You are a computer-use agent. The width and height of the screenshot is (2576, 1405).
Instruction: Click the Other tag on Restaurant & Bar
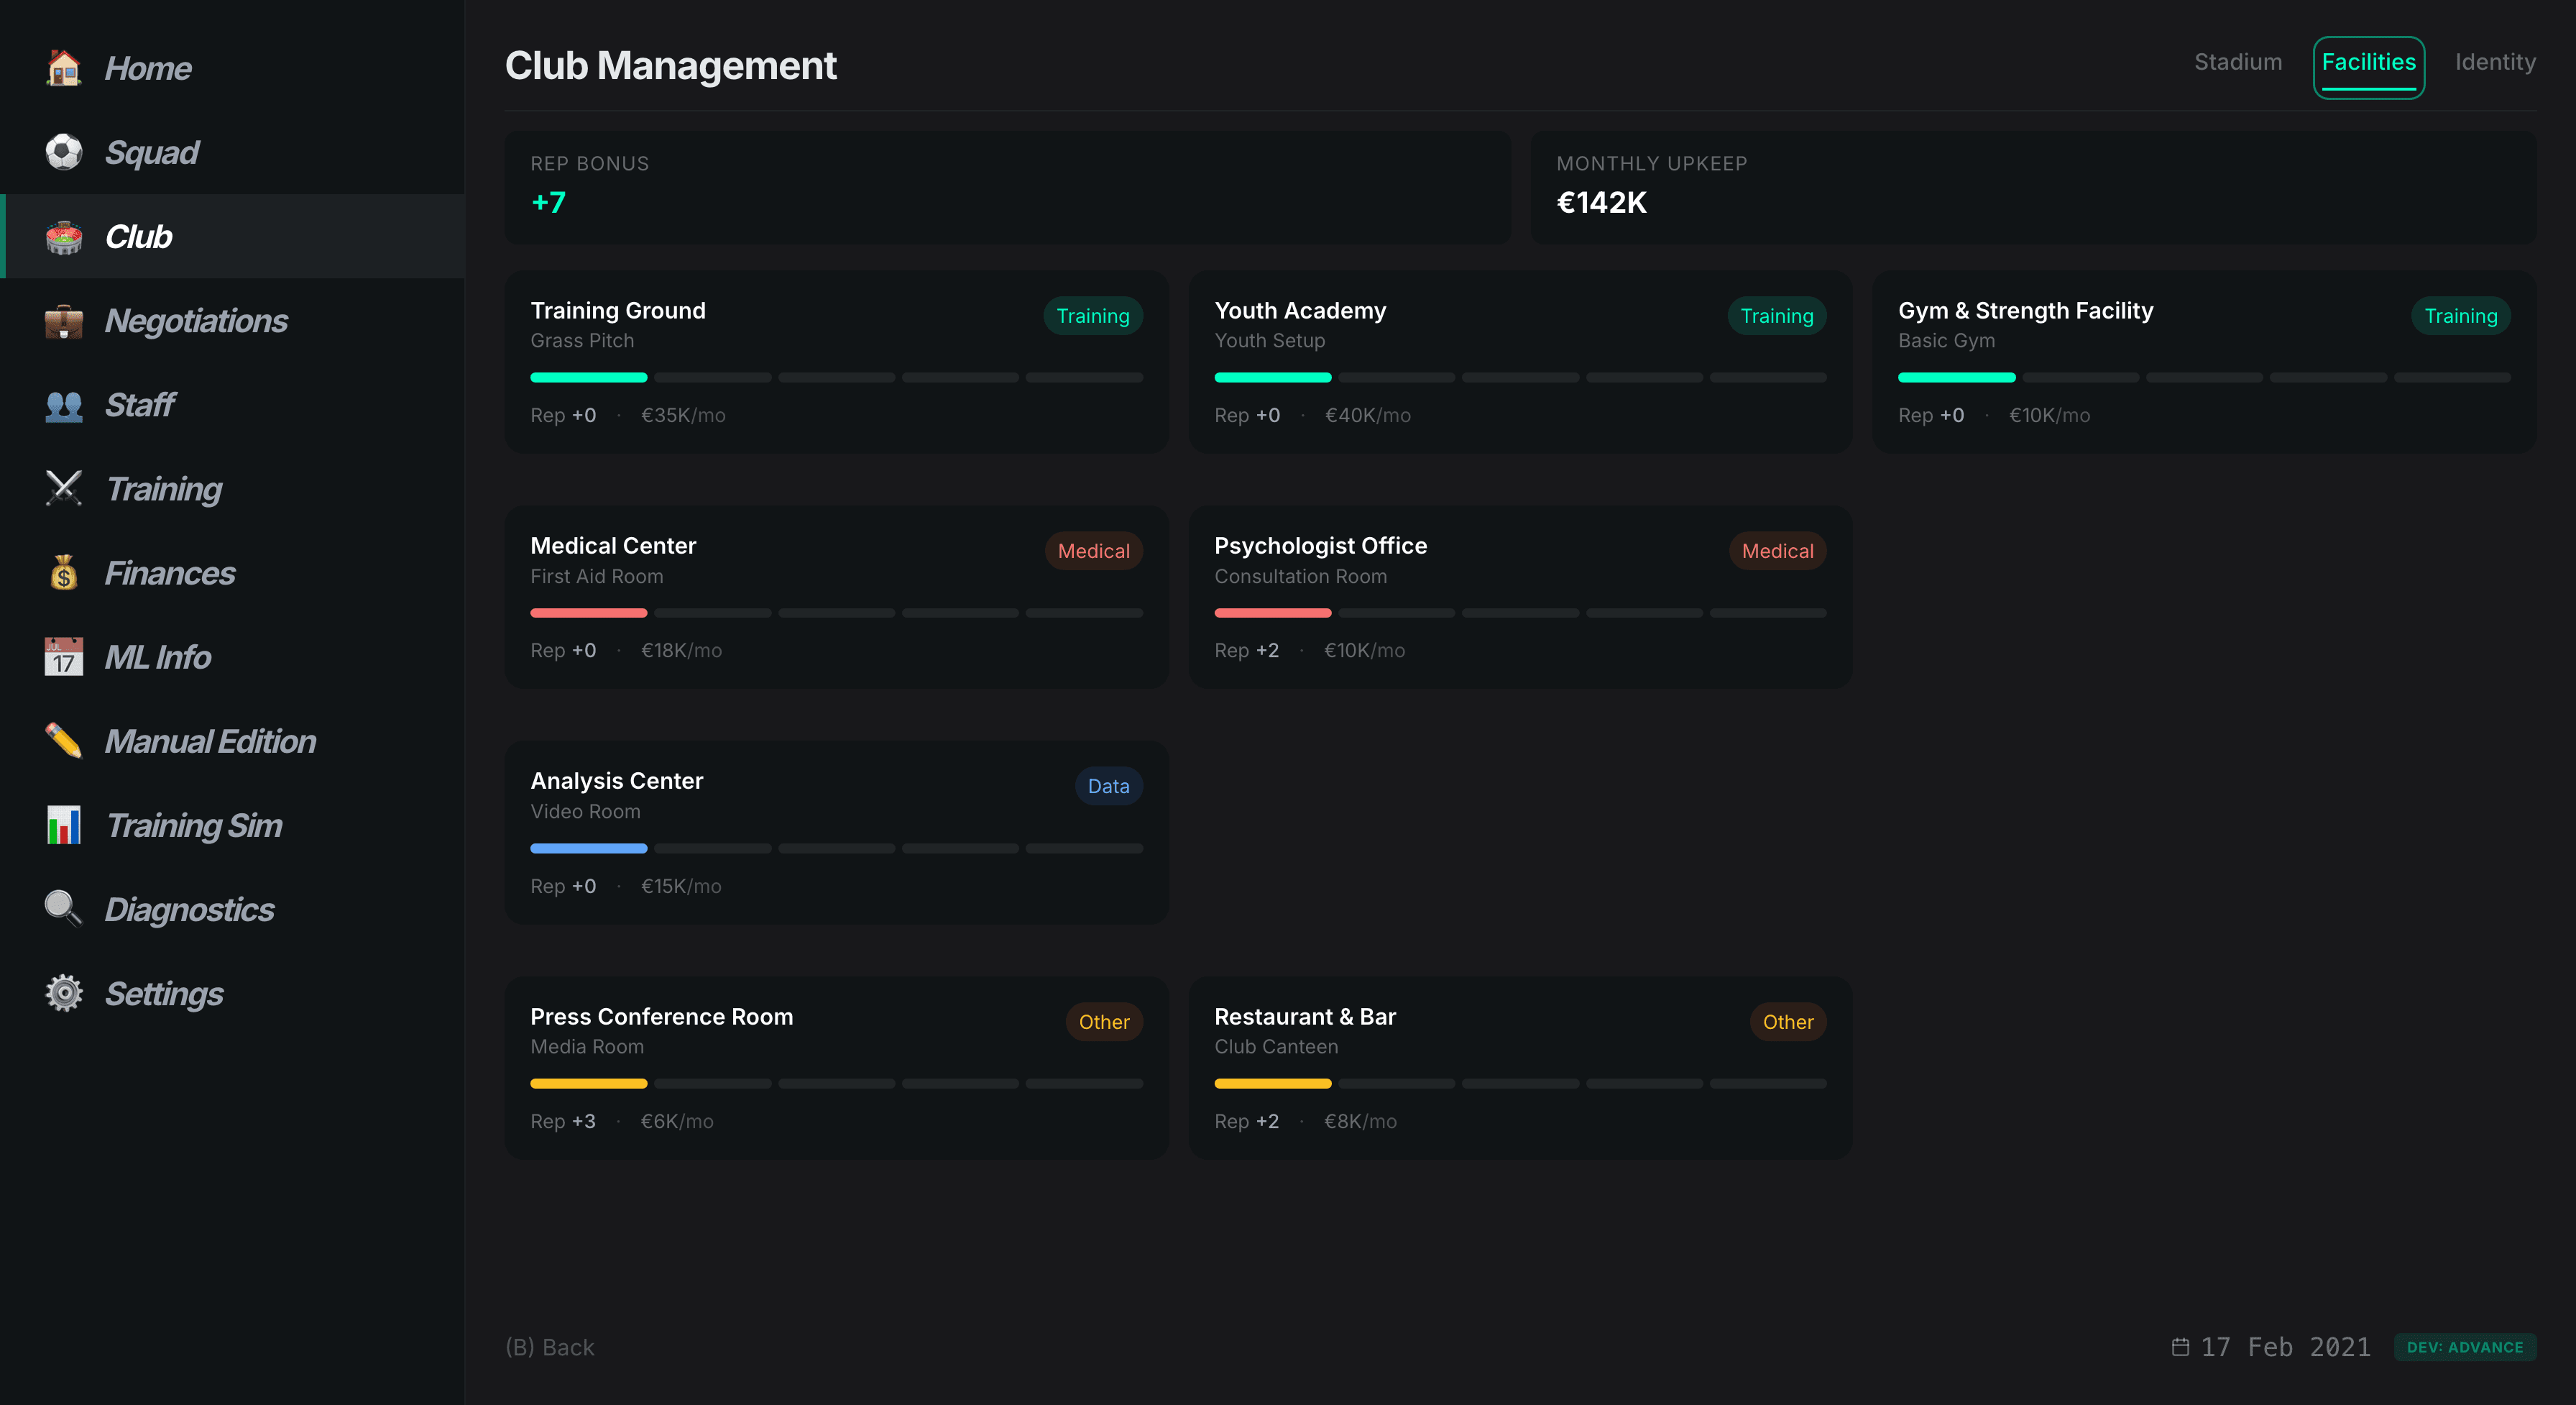click(1788, 1022)
